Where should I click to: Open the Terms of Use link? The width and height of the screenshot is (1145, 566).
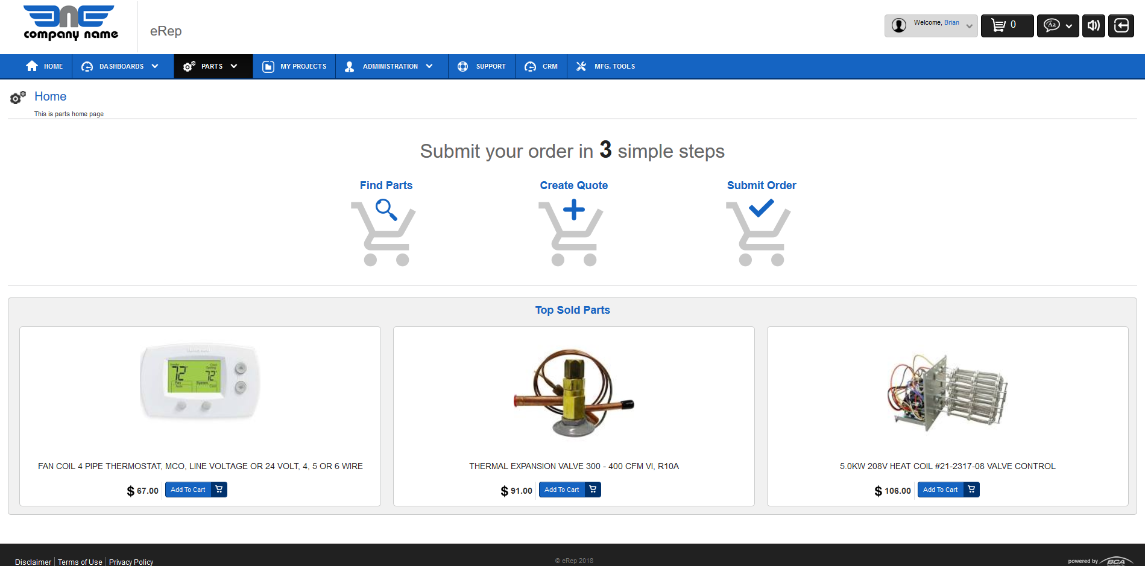tap(80, 562)
